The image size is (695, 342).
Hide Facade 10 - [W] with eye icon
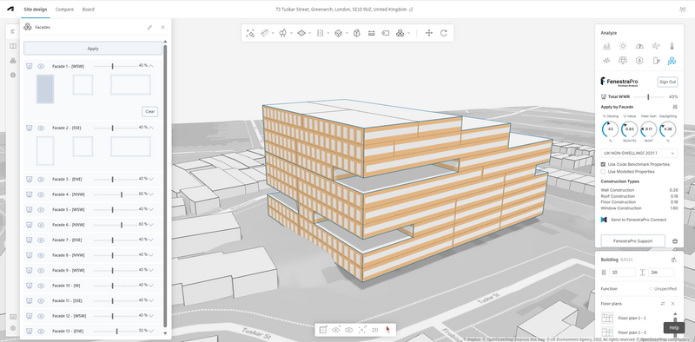[41, 286]
